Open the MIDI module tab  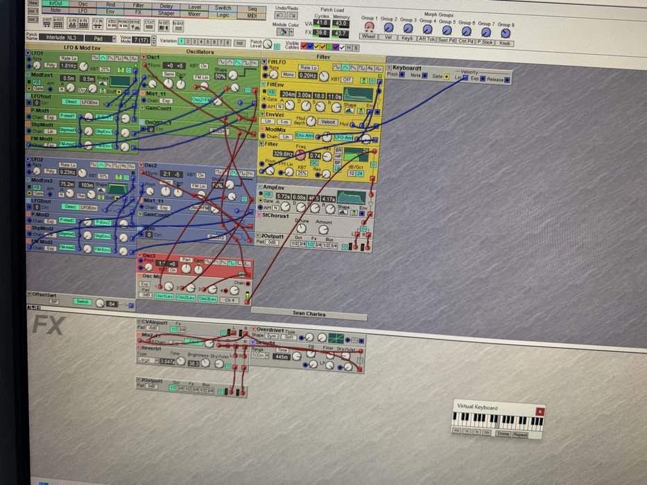252,16
